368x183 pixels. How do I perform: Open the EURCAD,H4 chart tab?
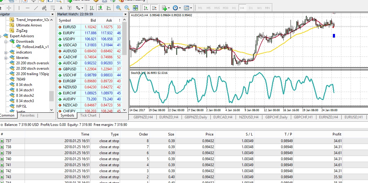click(x=223, y=117)
